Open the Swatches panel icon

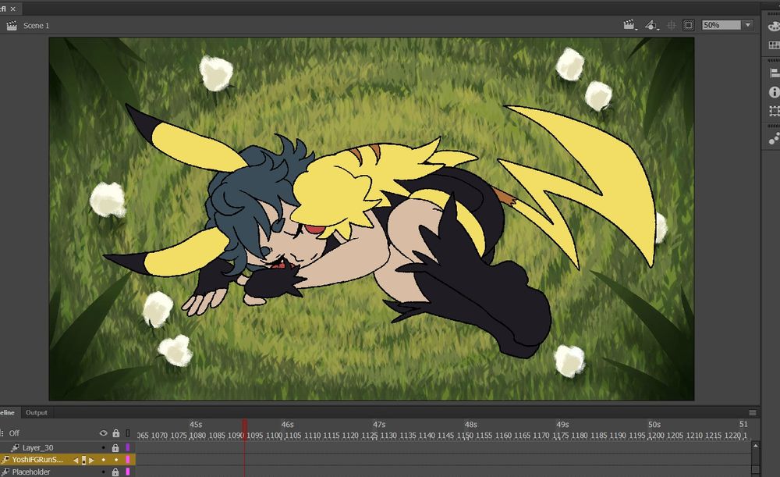774,45
